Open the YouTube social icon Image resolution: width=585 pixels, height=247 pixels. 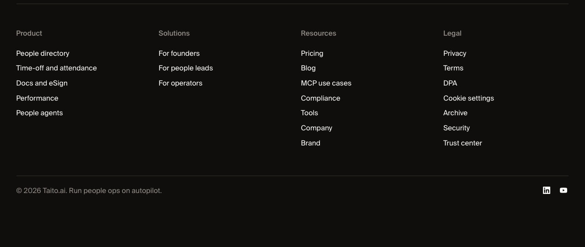point(564,190)
